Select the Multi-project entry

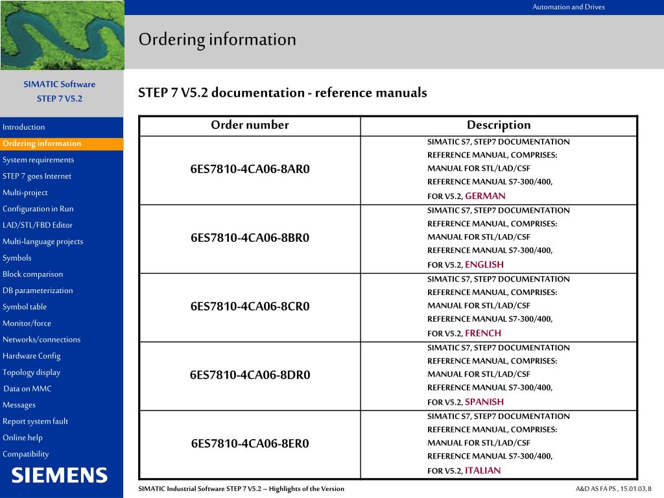click(25, 193)
